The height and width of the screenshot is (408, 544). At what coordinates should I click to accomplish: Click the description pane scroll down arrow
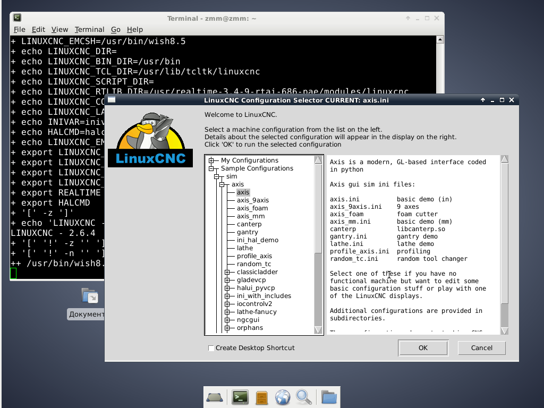click(x=505, y=330)
